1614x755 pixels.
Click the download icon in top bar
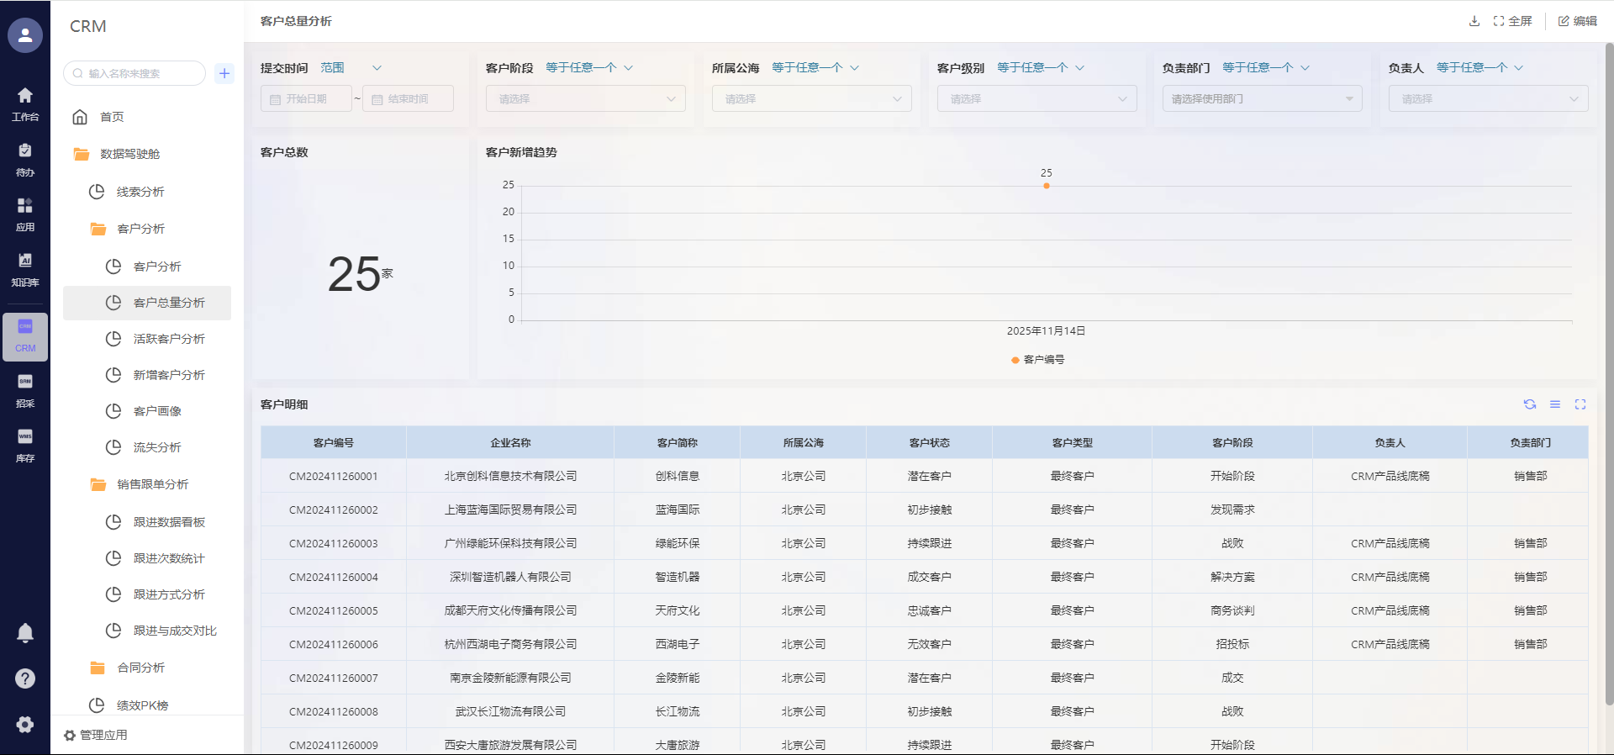(1474, 21)
